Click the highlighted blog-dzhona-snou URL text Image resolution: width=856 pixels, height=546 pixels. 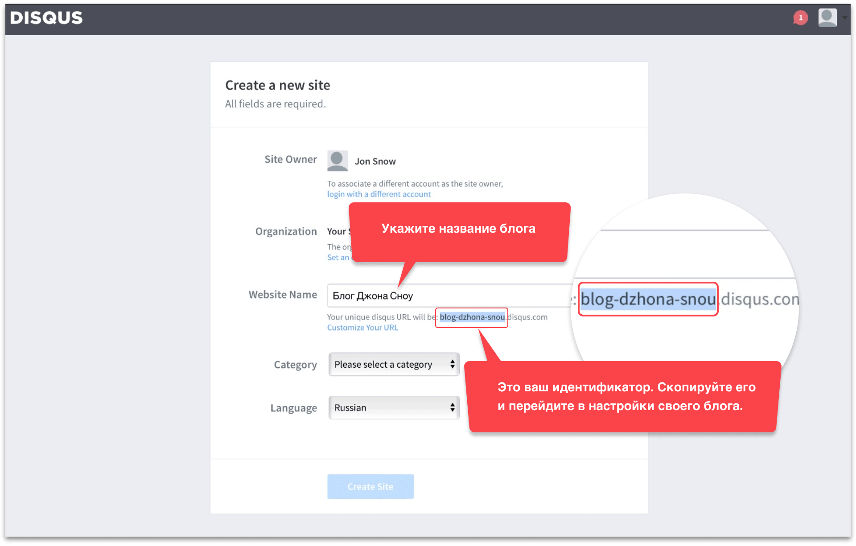click(472, 317)
